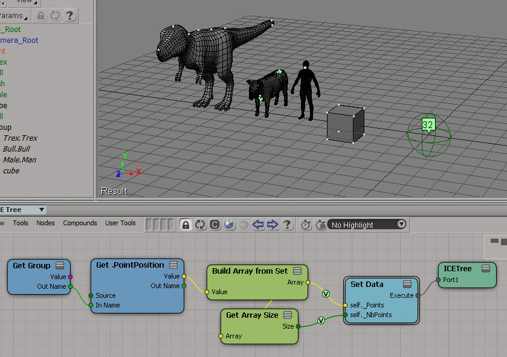Collapse the Set Data node
The width and height of the screenshot is (507, 357).
click(407, 284)
